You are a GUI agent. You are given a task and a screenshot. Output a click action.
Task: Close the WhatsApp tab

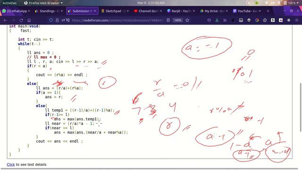(x=29, y=11)
